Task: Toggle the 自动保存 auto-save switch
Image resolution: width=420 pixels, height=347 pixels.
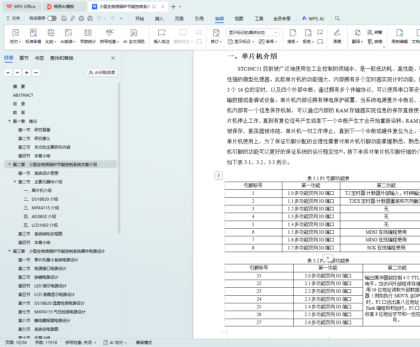Action: 52,18
